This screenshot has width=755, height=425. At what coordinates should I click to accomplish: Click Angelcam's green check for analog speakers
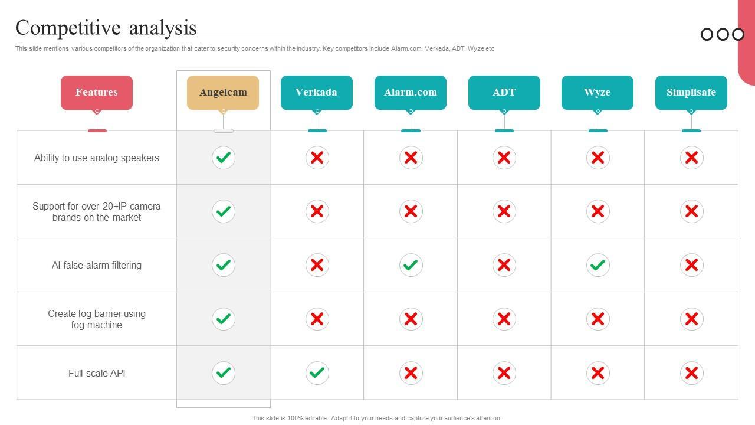pyautogui.click(x=224, y=158)
